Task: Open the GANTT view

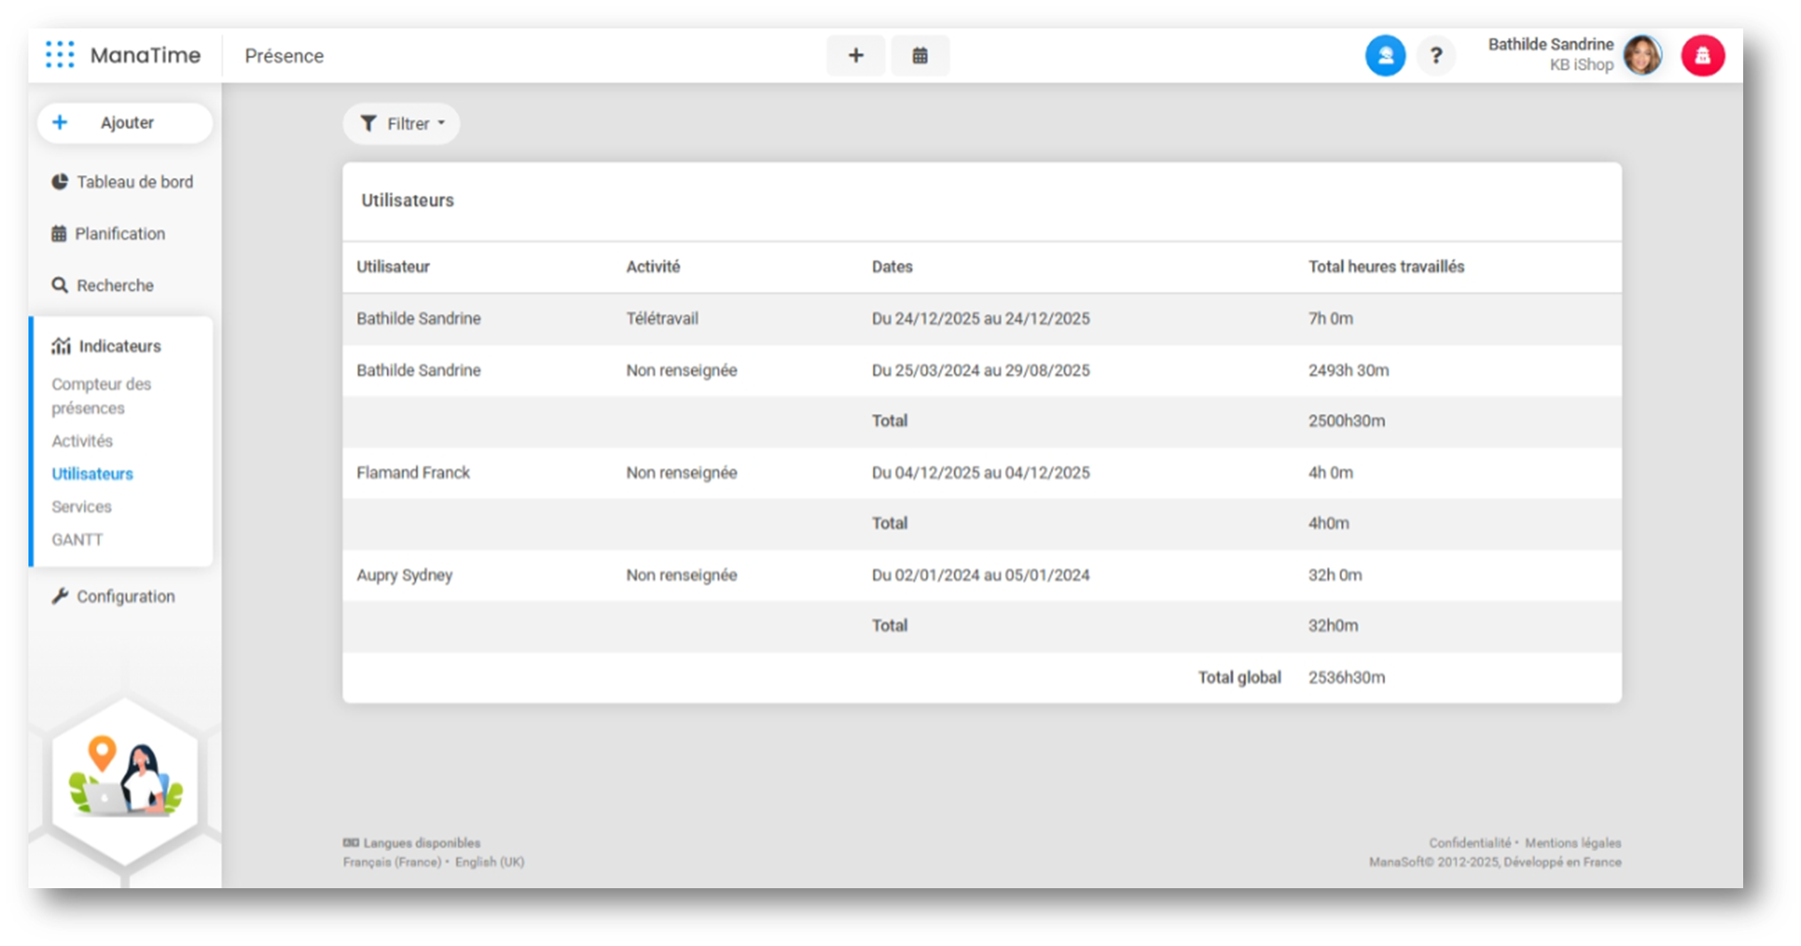Action: [77, 540]
